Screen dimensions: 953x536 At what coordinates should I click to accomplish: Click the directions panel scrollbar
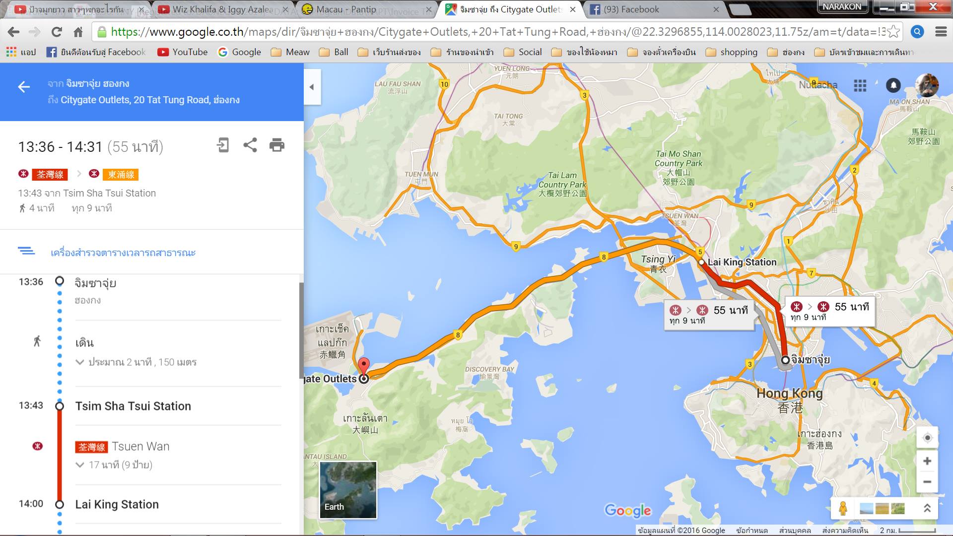pos(301,330)
